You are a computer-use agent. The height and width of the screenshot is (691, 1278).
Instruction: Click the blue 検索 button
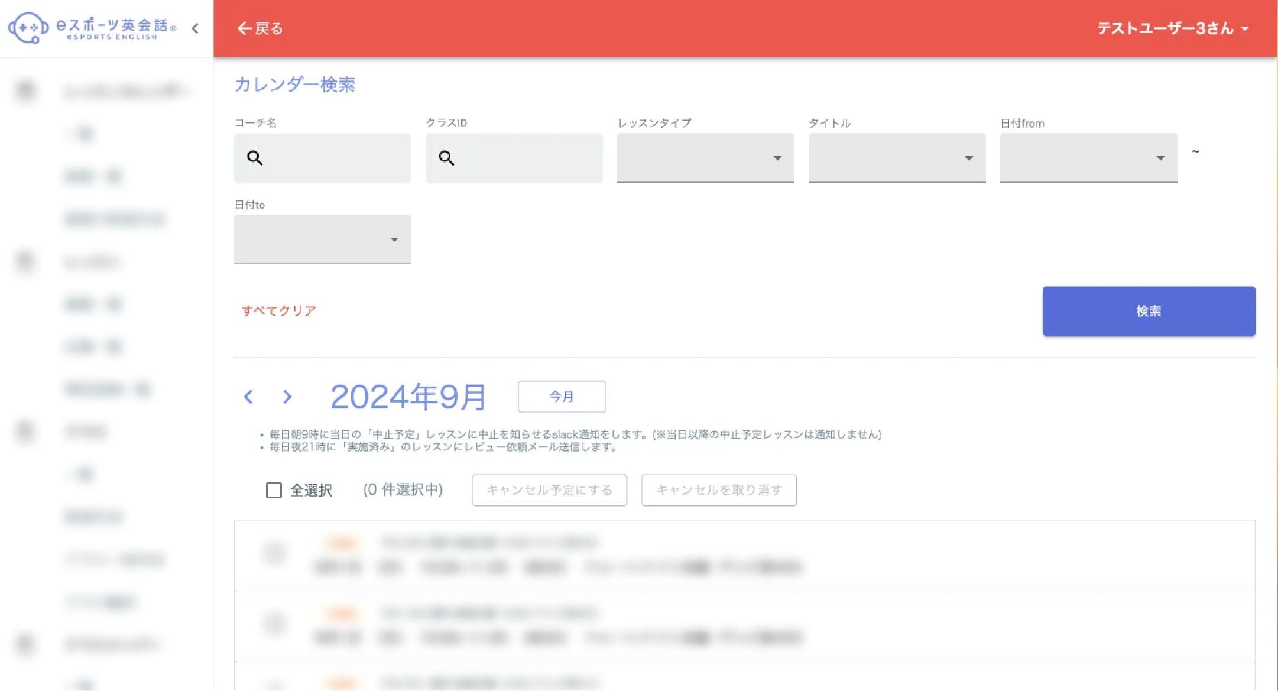(x=1149, y=312)
